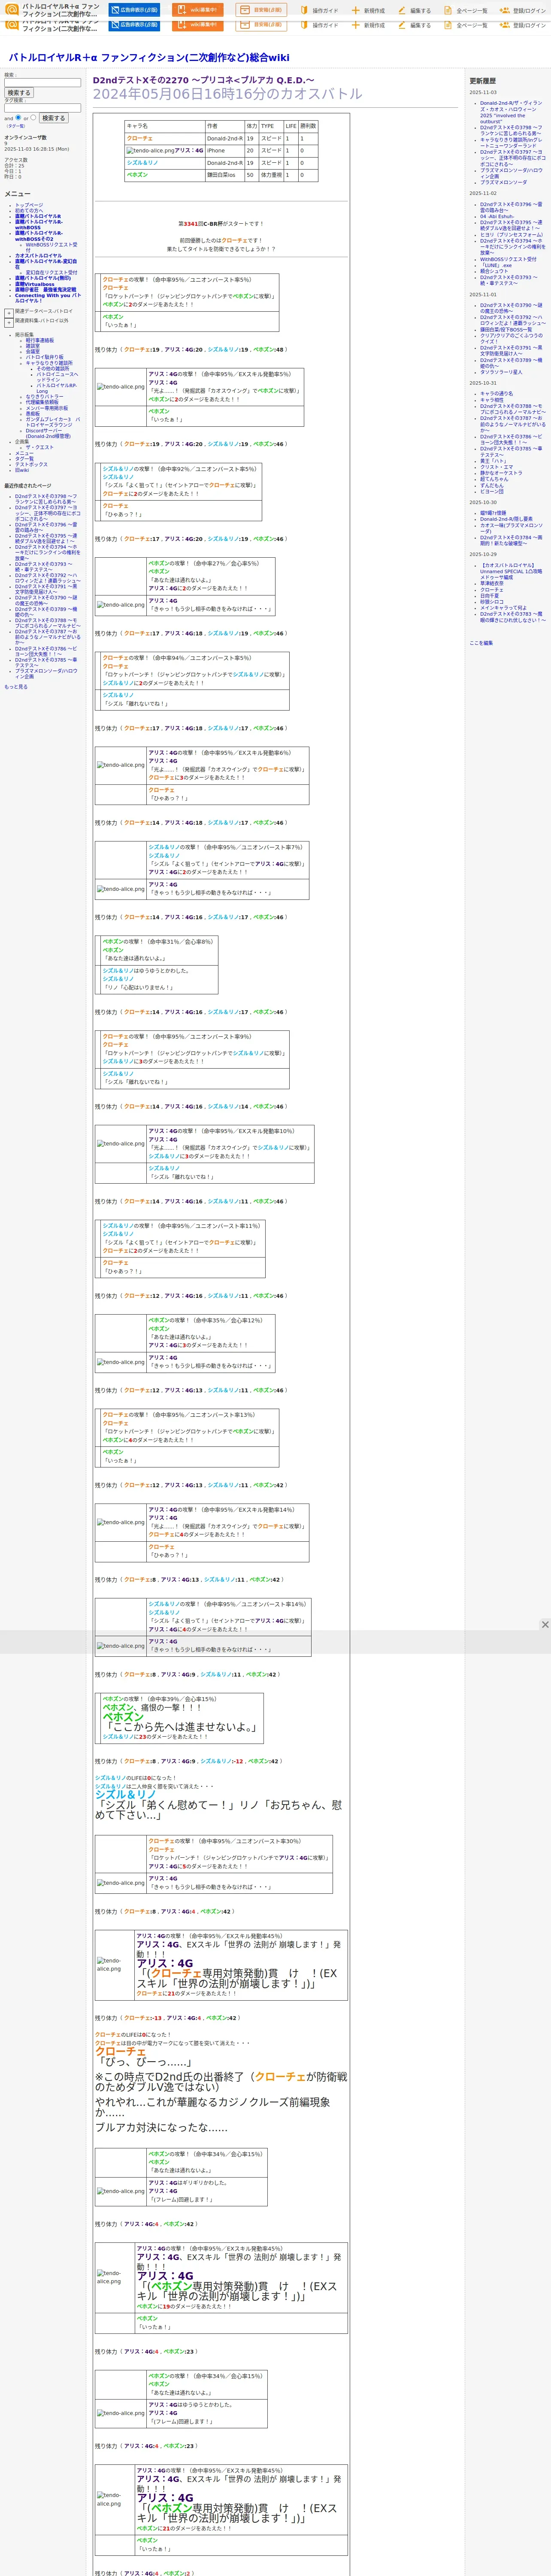
Task: Open メインキャラって何よ link
Action: click(x=503, y=608)
